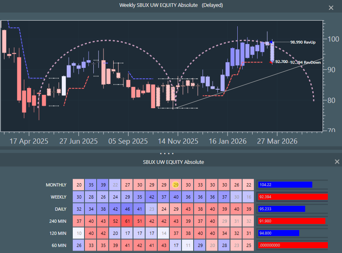
Task: Click the 17 Apr 2025 date axis label
Action: pyautogui.click(x=29, y=141)
